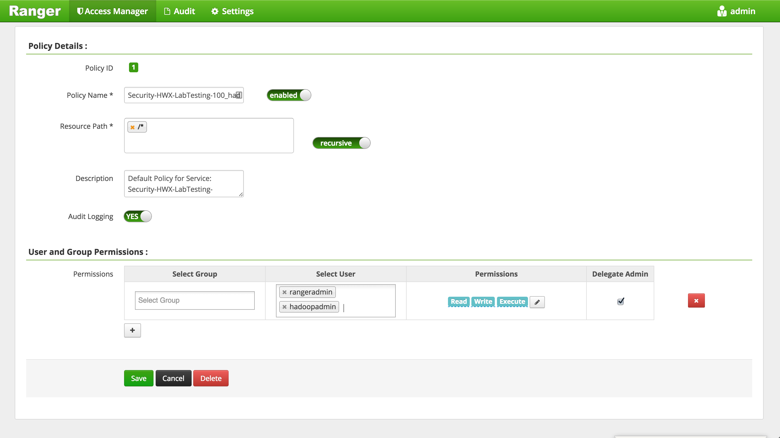Open the Select Group field
The height and width of the screenshot is (438, 780).
pos(195,301)
